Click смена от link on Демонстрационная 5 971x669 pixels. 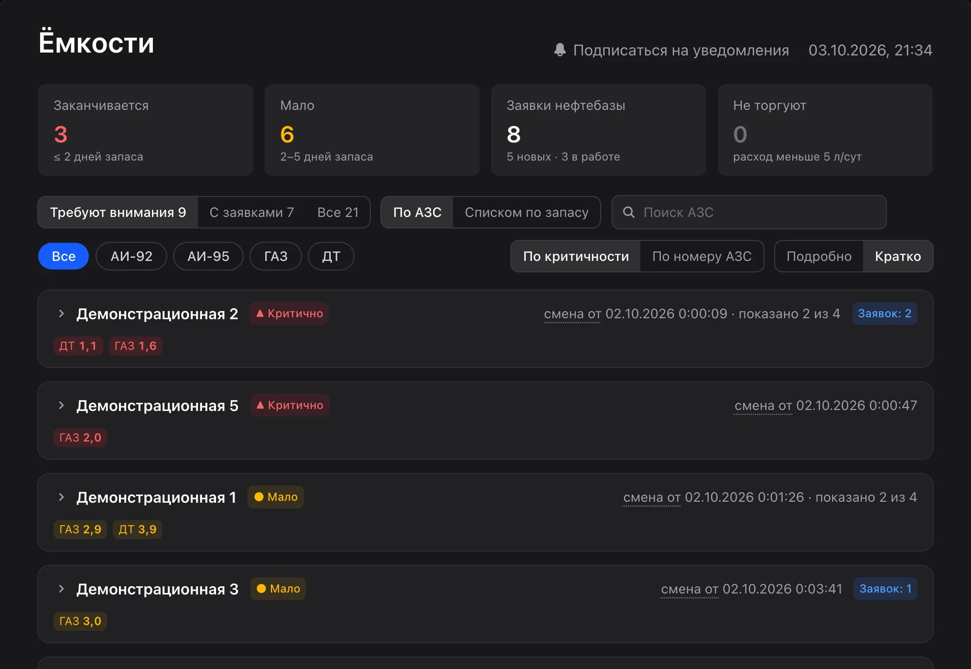click(x=763, y=406)
